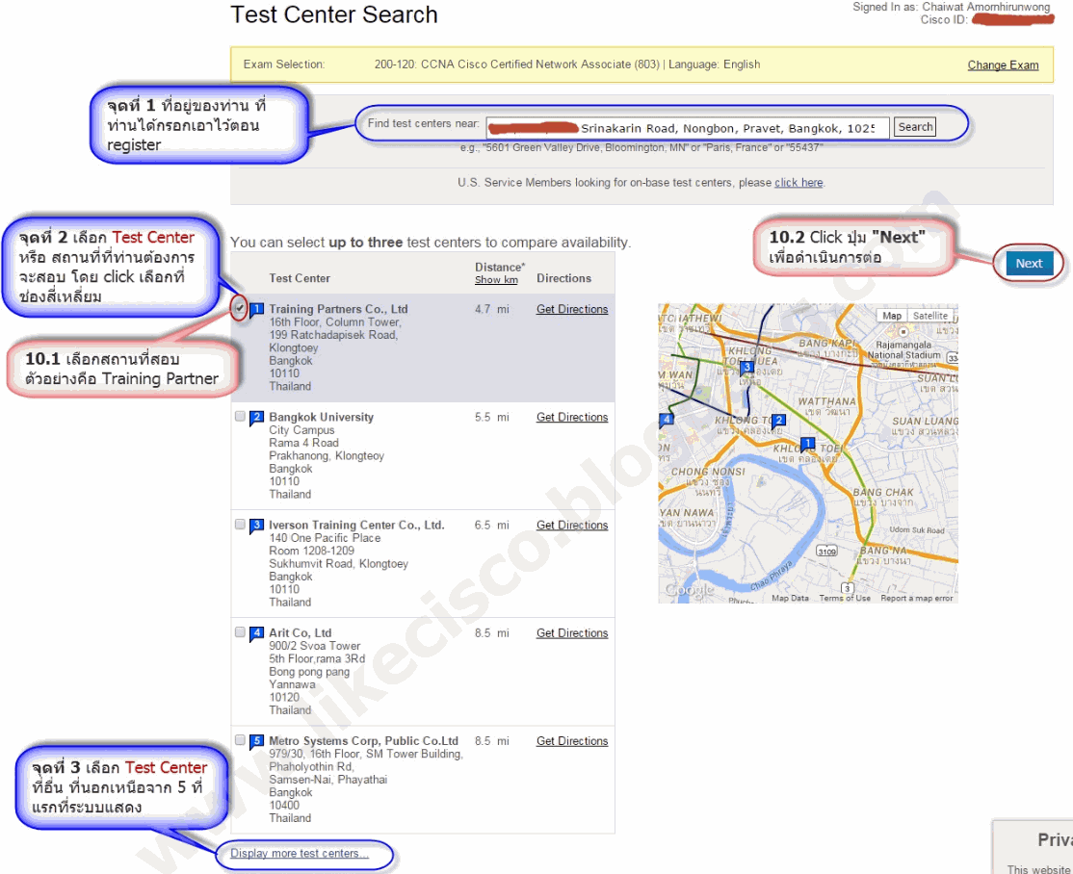The image size is (1073, 874).
Task: Open the Change Exam link
Action: point(1003,64)
